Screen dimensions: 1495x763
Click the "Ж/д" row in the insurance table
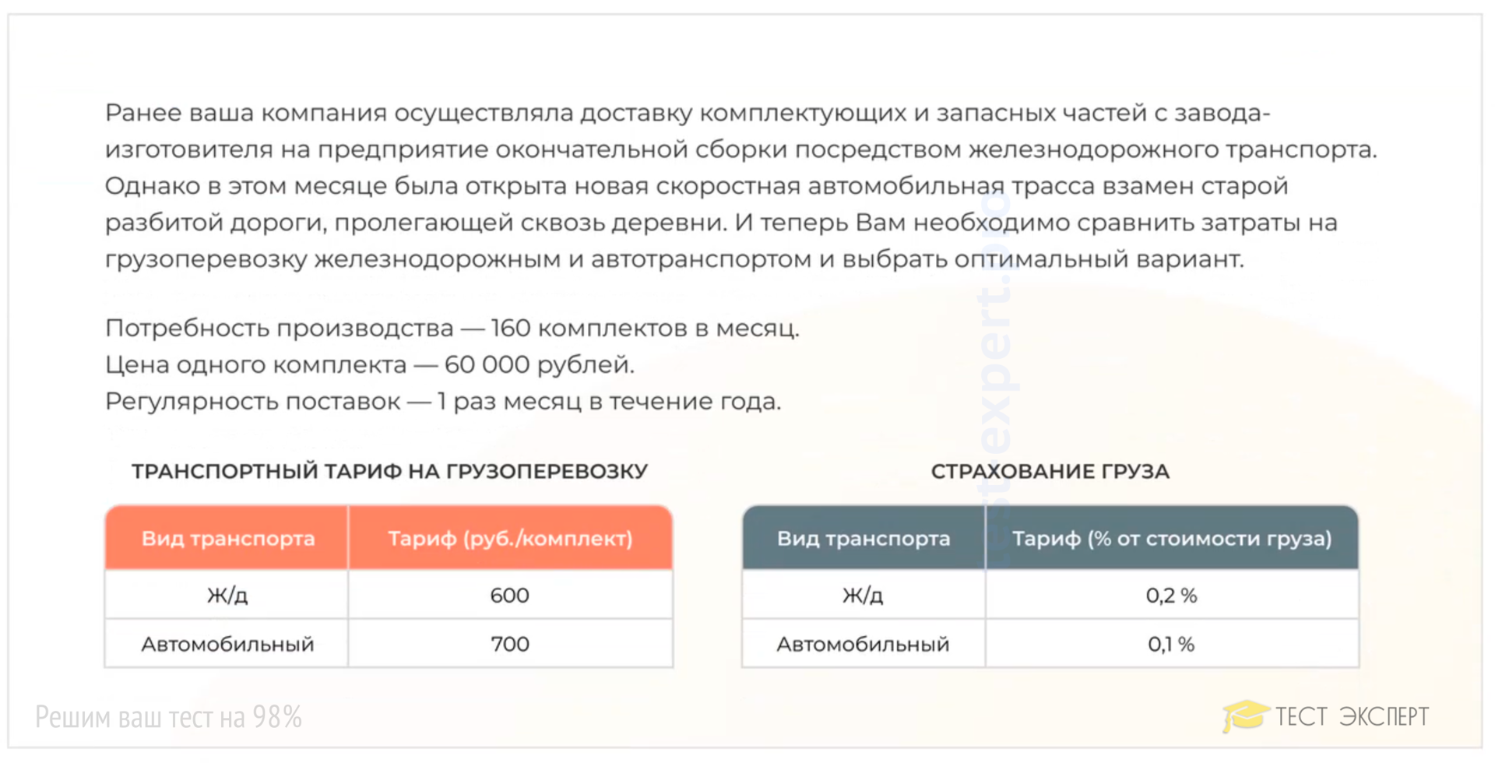click(864, 596)
